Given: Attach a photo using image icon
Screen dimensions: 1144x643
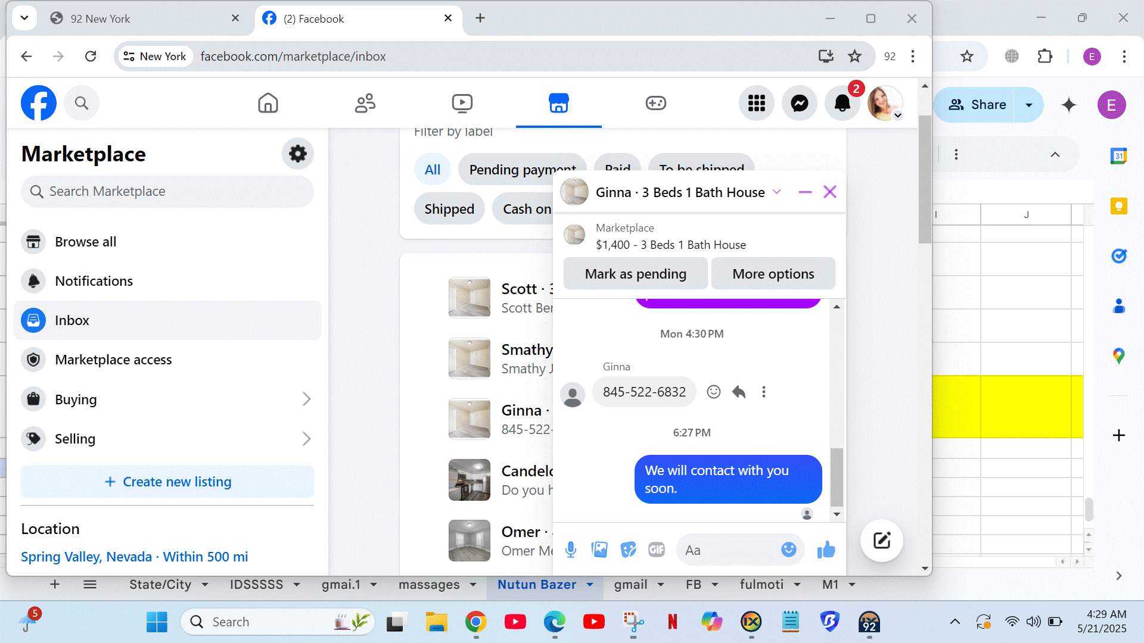Looking at the screenshot, I should 599,550.
